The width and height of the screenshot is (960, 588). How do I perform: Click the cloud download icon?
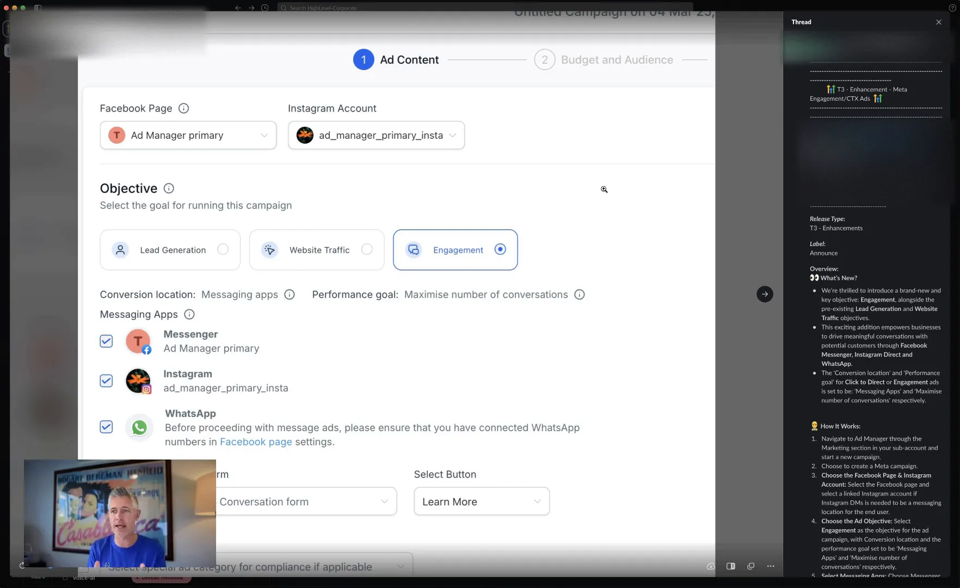pos(711,566)
